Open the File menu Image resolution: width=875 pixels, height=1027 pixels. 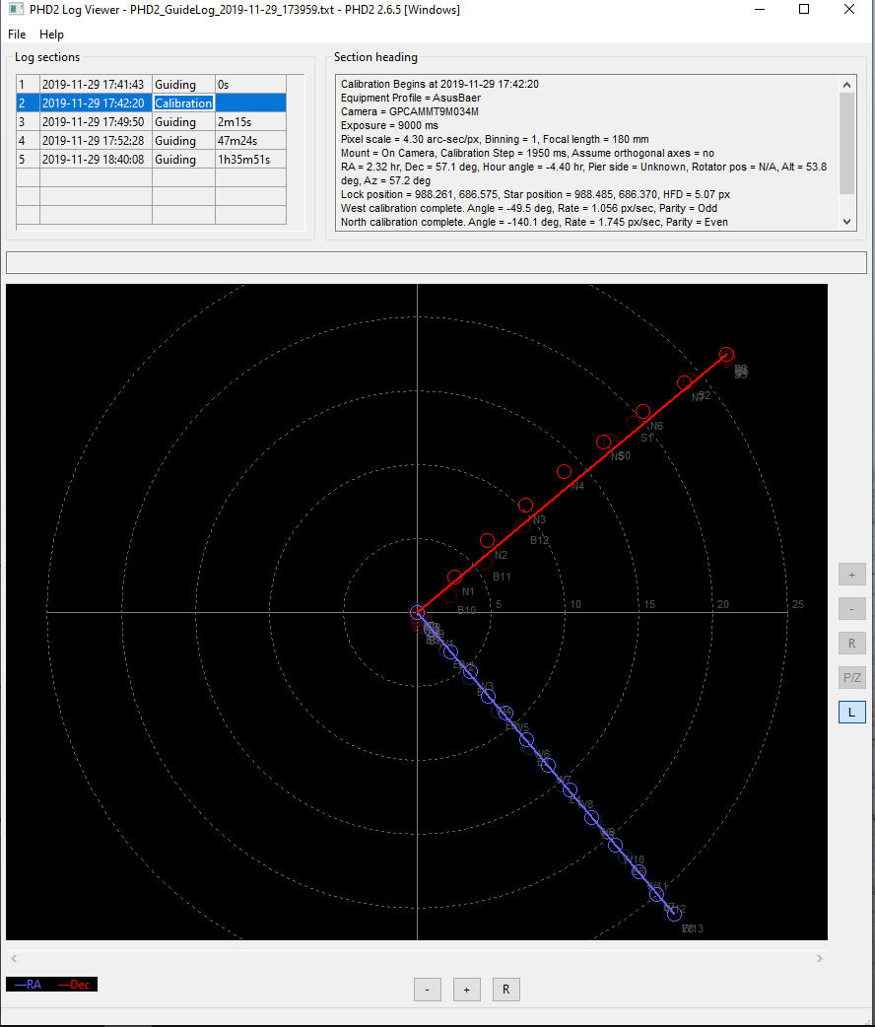tap(17, 34)
